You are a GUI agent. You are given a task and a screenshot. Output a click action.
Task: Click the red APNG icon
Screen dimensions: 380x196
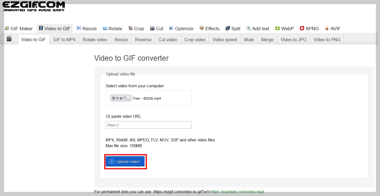302,28
